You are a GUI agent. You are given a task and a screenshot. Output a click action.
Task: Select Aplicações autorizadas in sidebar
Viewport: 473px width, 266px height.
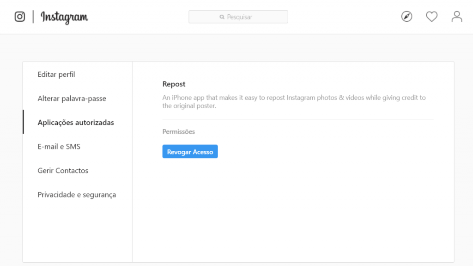pyautogui.click(x=76, y=123)
